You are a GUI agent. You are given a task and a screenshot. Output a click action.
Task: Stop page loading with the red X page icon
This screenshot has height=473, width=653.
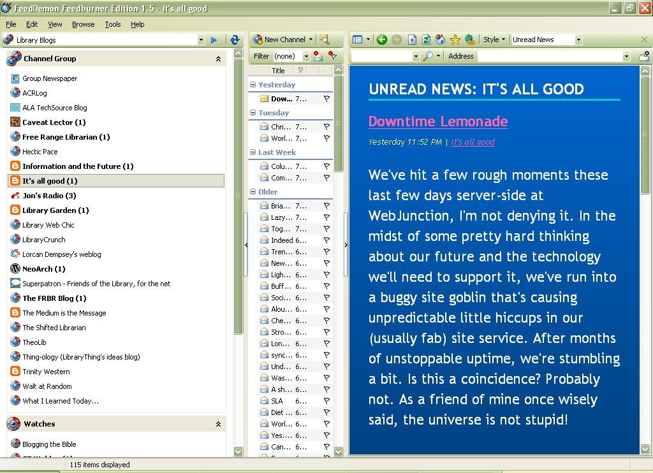[412, 40]
